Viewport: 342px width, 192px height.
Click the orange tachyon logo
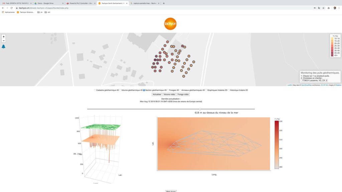tap(170, 24)
